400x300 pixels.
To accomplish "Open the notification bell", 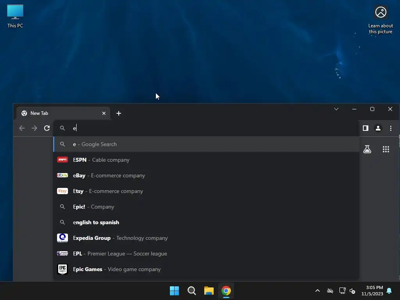I will [389, 291].
